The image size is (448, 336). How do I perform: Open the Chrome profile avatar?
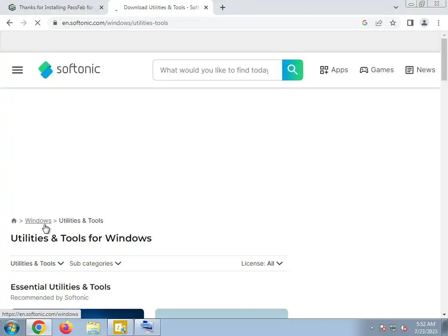tap(424, 23)
